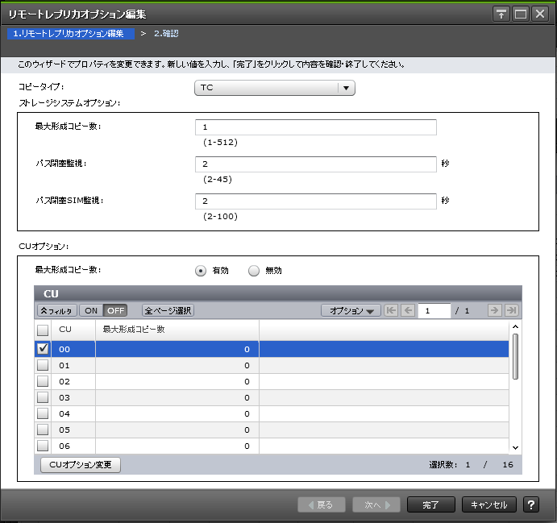This screenshot has height=523, width=557.
Task: Switch filter to ON
Action: (x=91, y=310)
